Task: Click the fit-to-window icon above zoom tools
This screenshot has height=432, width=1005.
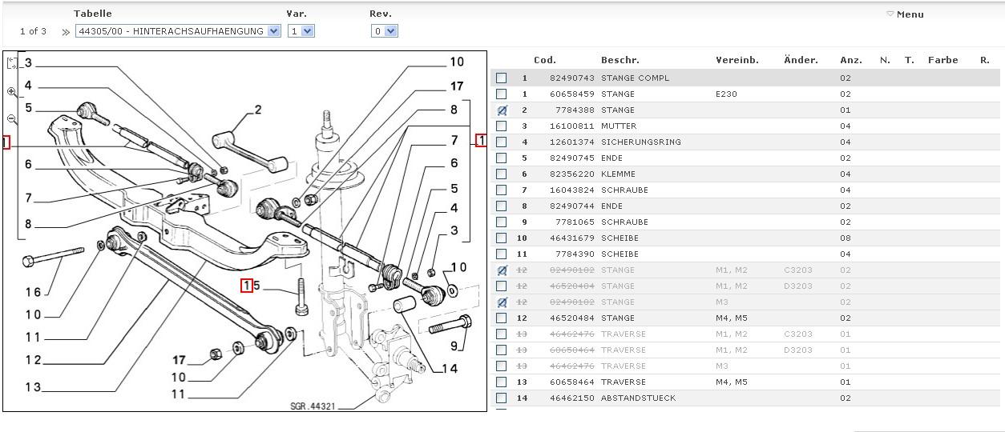Action: click(12, 63)
